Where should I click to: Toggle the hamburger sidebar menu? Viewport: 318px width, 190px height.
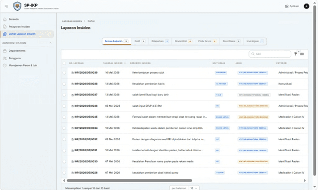(6, 6)
